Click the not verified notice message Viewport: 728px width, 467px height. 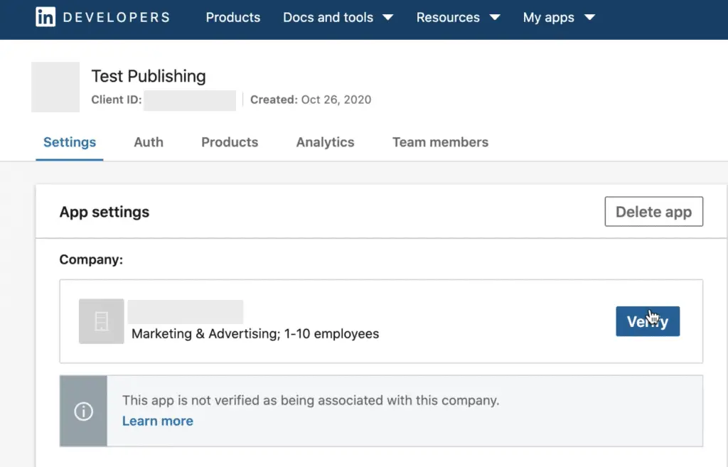tap(311, 400)
